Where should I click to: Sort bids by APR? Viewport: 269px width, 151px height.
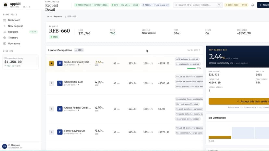[x=194, y=50]
